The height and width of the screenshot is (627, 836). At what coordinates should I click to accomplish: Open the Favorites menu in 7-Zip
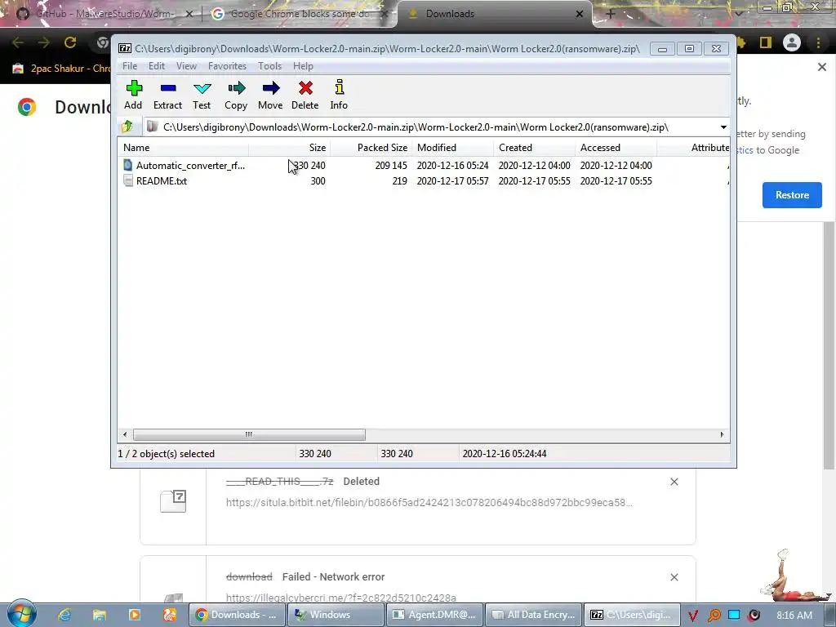[x=227, y=66]
